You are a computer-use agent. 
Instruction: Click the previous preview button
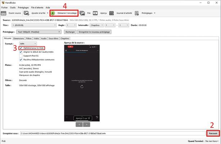(x=79, y=125)
